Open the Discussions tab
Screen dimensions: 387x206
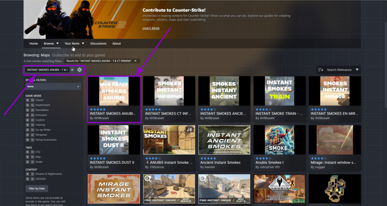[x=98, y=43]
